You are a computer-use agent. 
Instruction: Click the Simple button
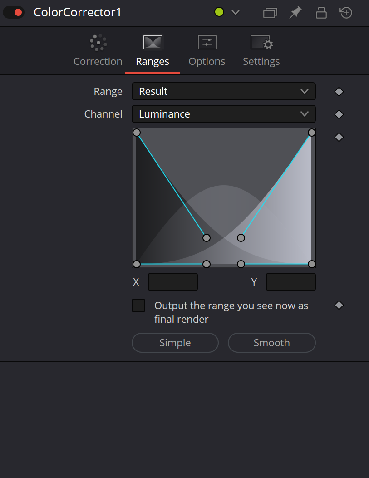pos(175,343)
